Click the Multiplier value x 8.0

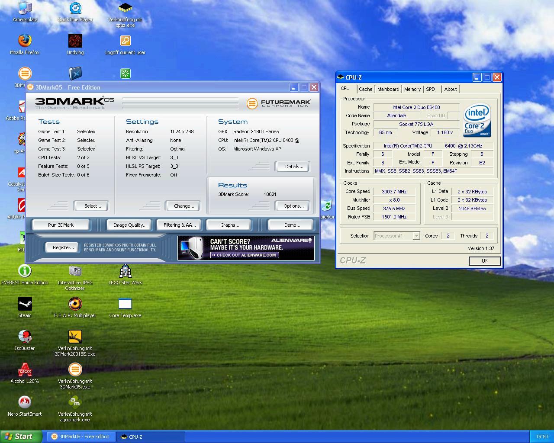click(x=394, y=200)
